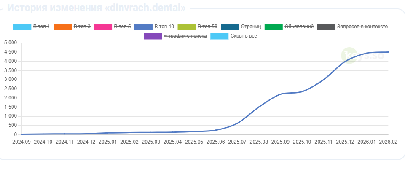
Task: Click the gray «Запросов в контексте» color swatch
Action: point(326,27)
